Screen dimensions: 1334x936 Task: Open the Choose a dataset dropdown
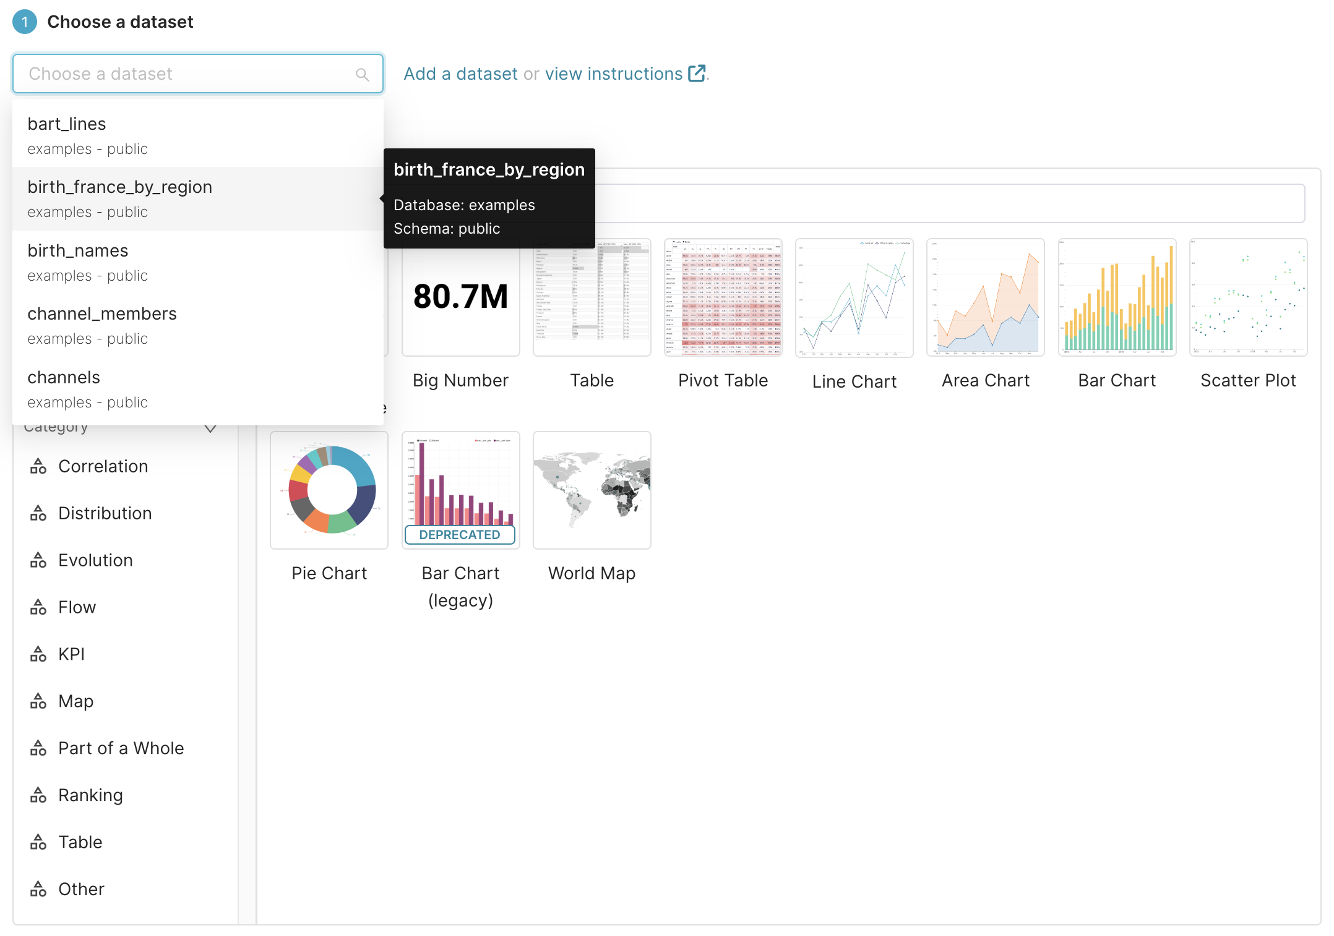186,74
